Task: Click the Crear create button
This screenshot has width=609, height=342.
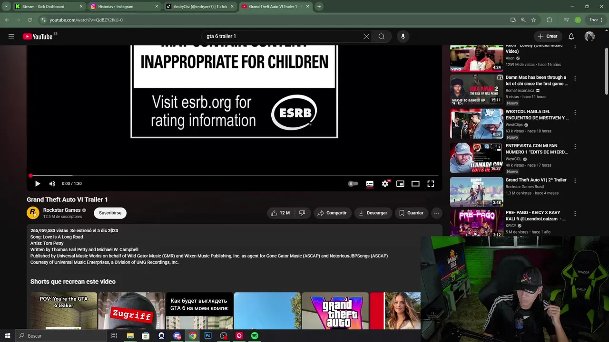Action: click(547, 36)
